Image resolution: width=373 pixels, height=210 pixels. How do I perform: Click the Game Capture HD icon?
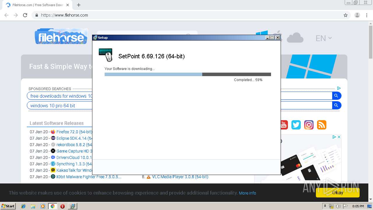tap(53, 151)
